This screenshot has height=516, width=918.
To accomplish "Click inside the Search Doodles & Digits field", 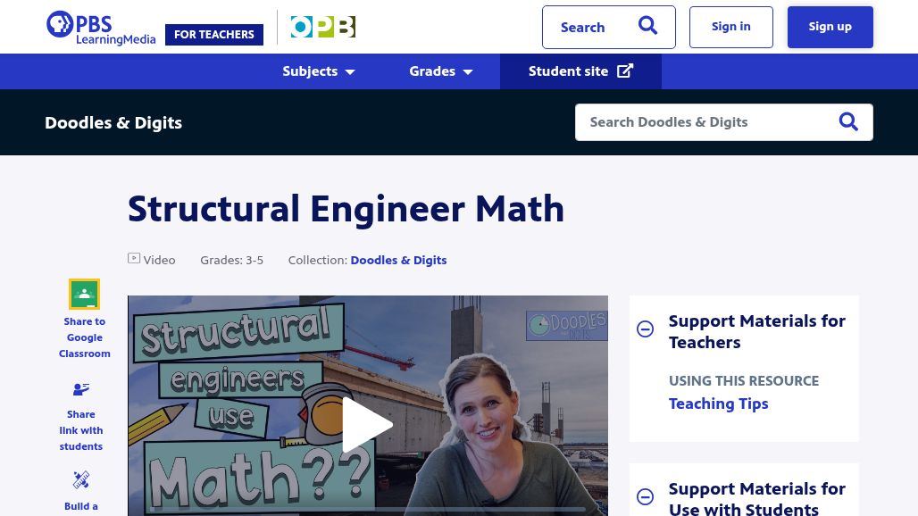I will [705, 121].
